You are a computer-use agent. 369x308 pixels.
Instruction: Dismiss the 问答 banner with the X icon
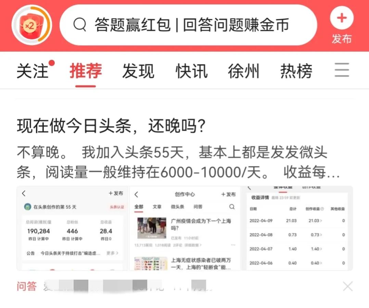pos(348,286)
